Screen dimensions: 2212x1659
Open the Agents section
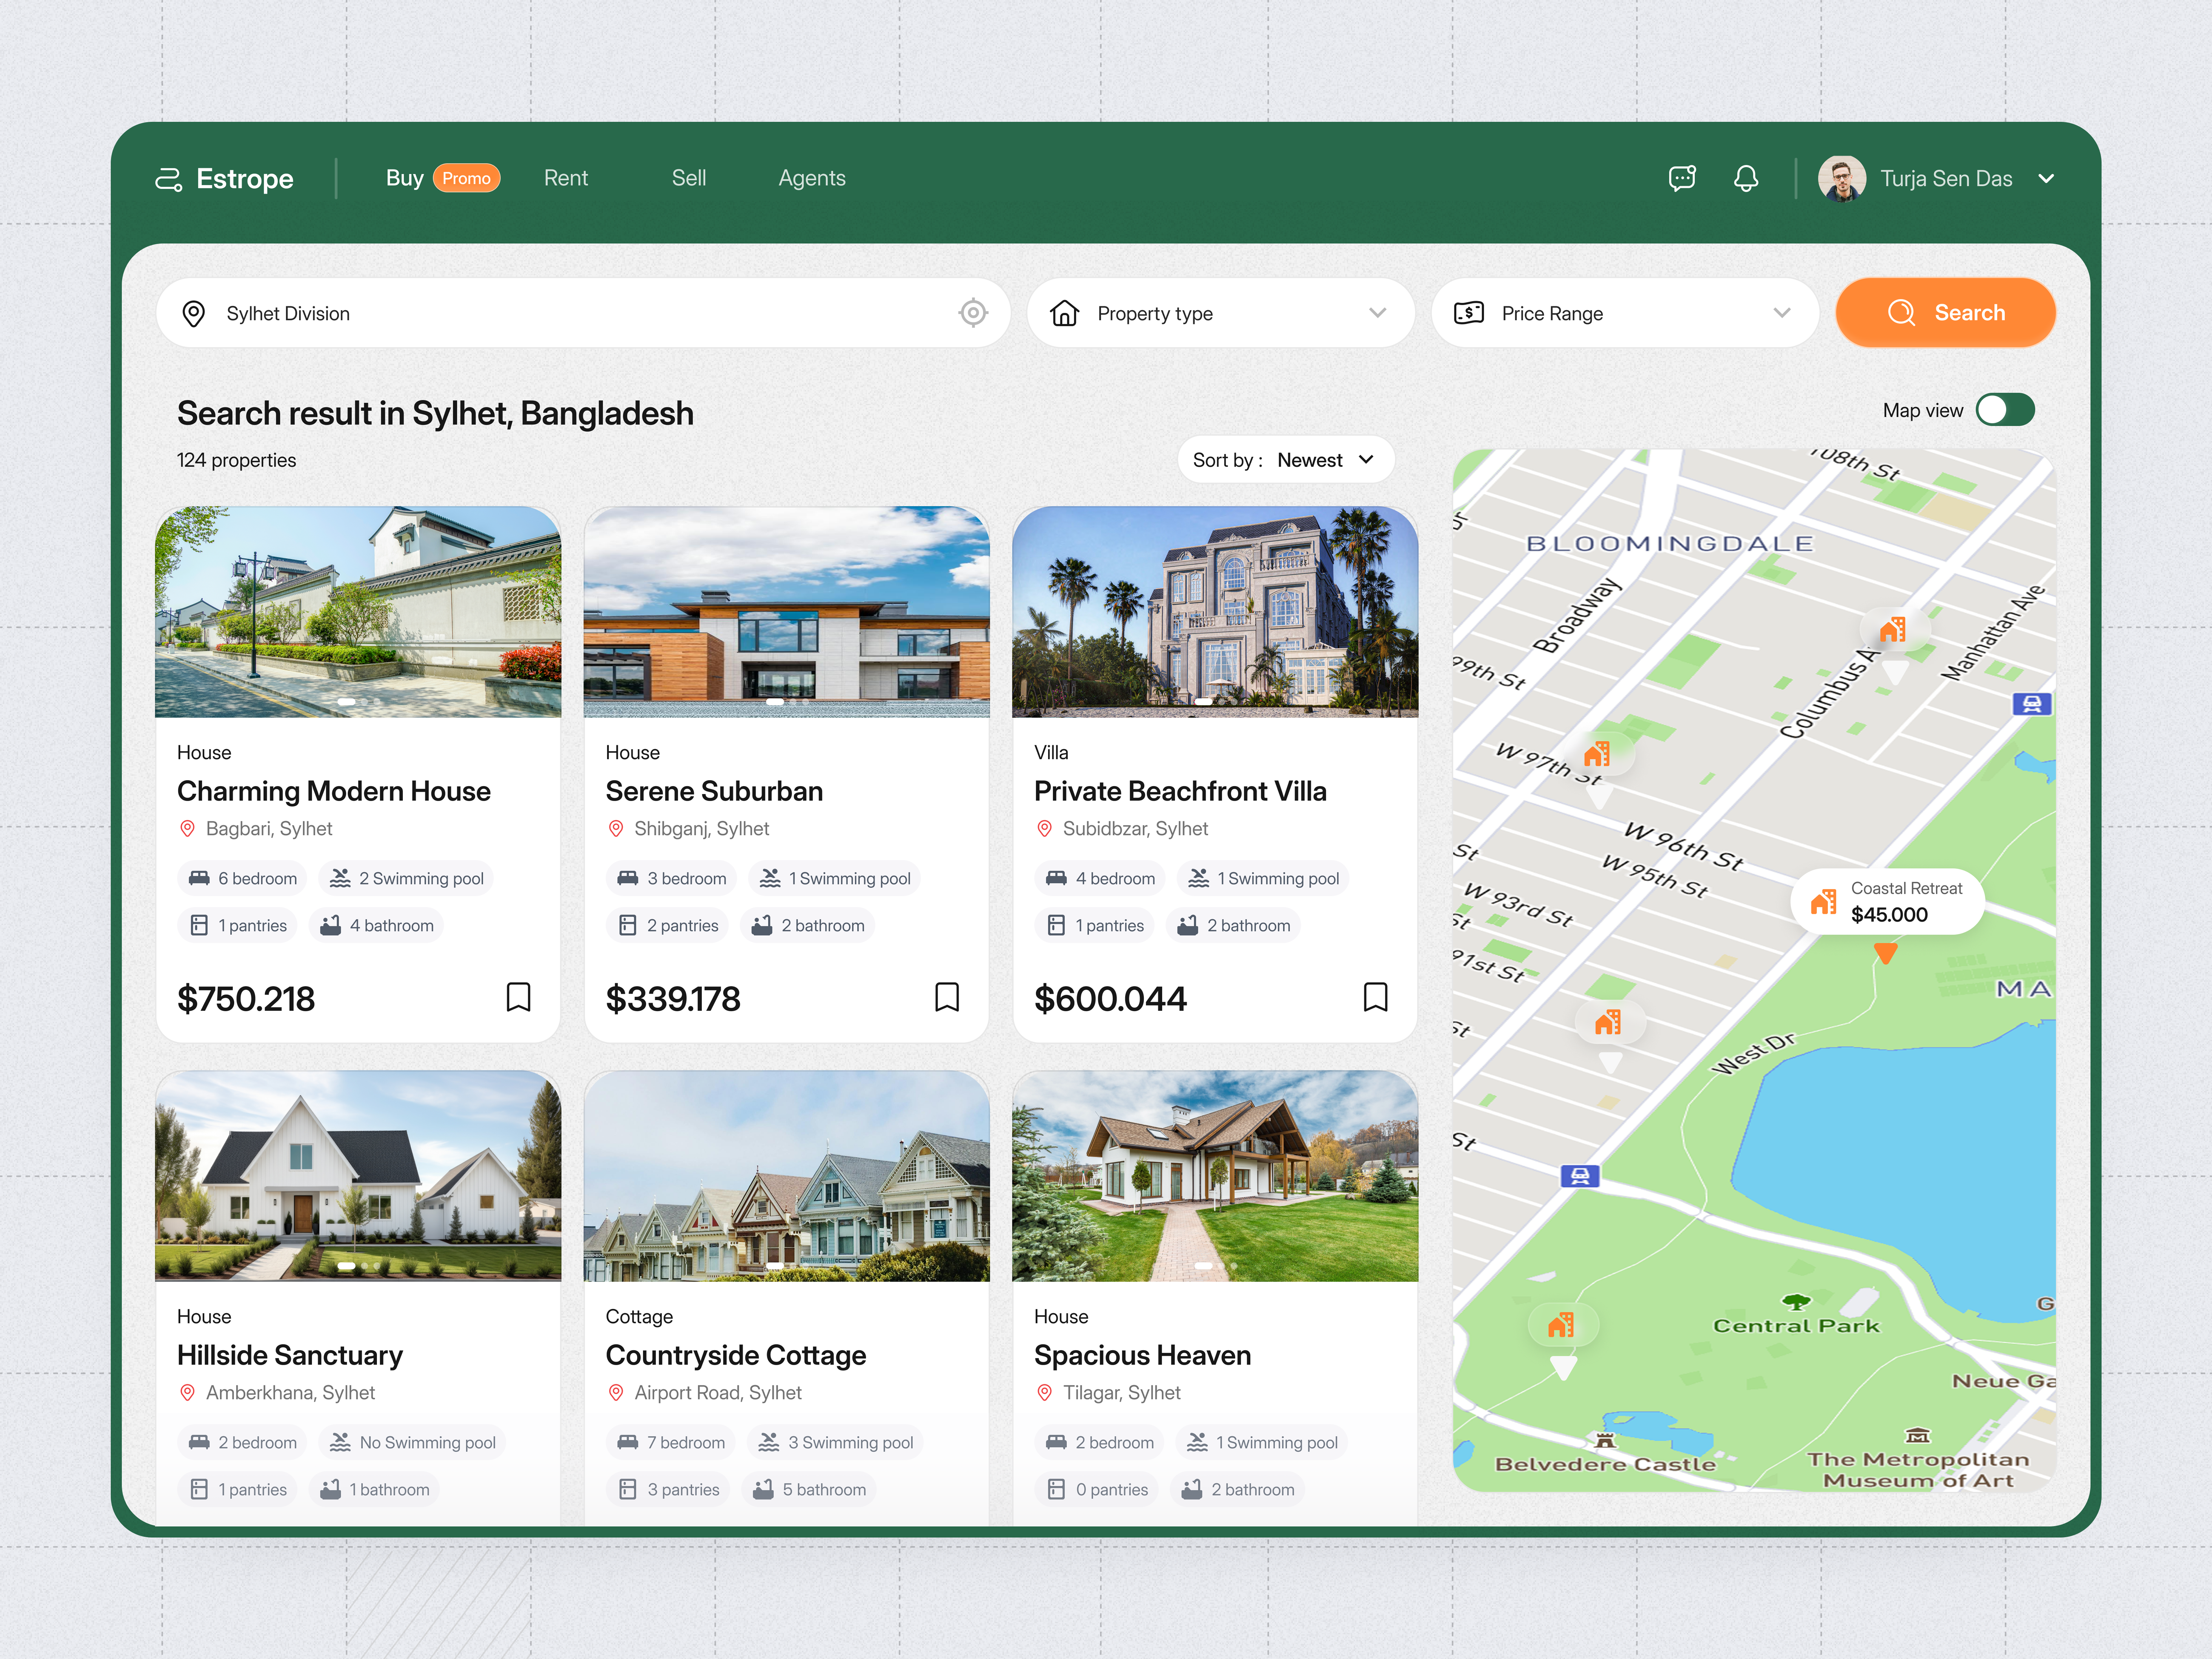pos(811,178)
